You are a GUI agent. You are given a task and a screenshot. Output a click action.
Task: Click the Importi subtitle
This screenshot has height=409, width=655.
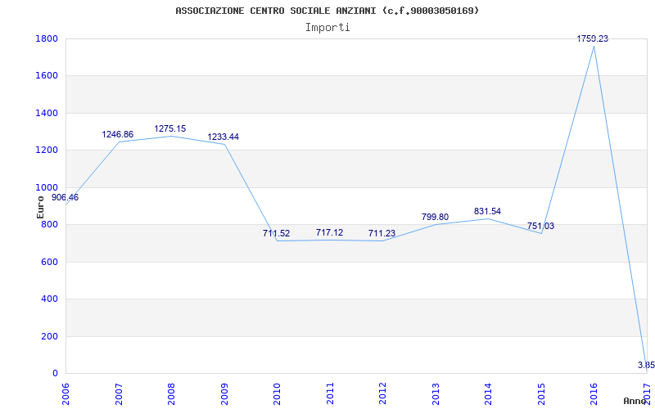point(327,27)
